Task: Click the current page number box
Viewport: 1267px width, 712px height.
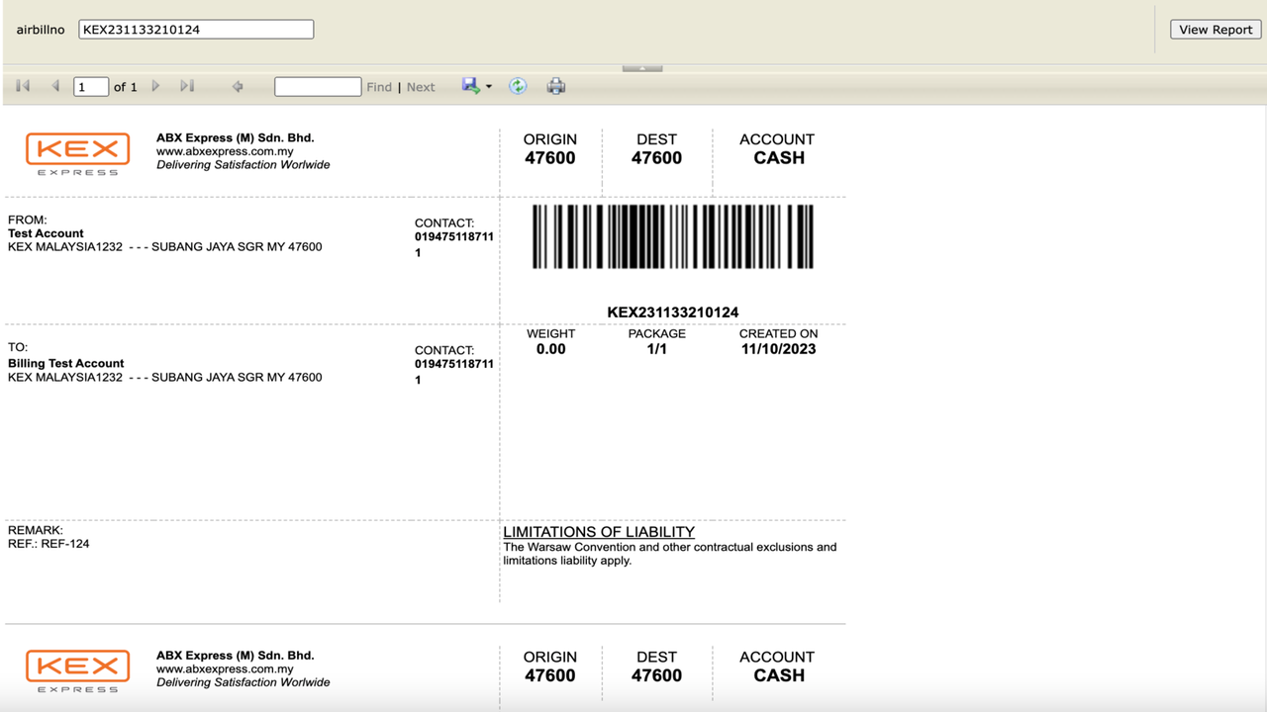Action: click(91, 87)
